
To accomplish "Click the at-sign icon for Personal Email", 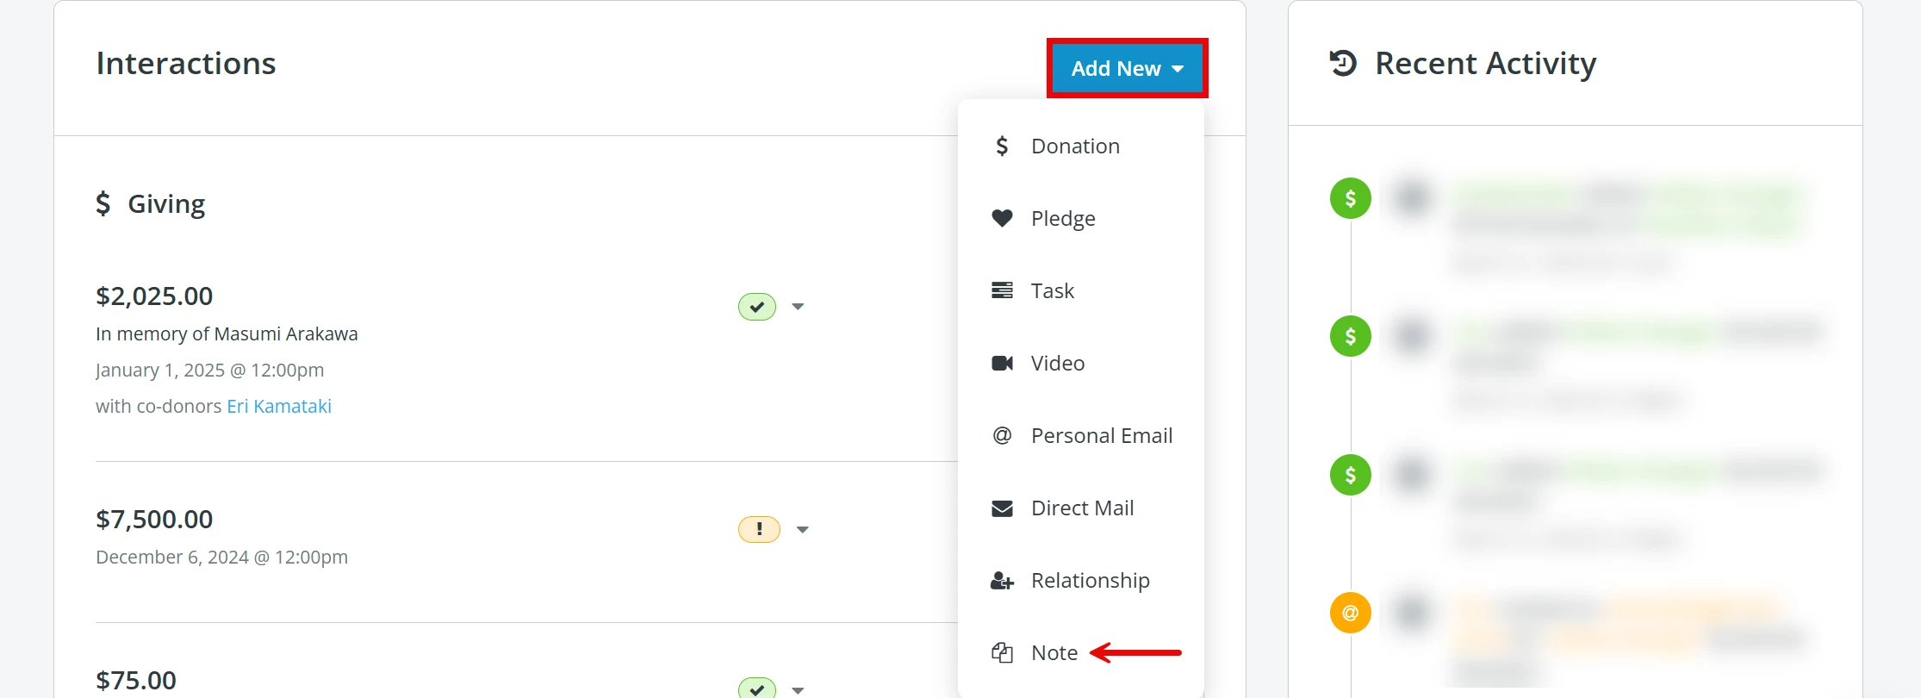I will pos(1002,435).
